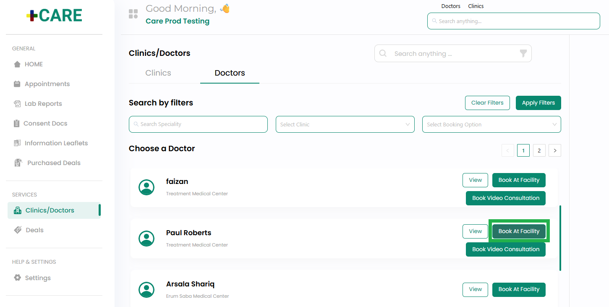This screenshot has height=307, width=609.
Task: Click 'Erum Saba Medical Center' text
Action: 197,296
